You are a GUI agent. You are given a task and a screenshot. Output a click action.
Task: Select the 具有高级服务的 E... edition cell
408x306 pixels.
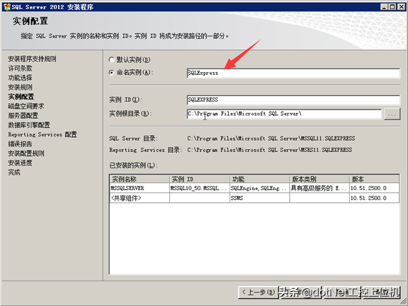[319, 188]
